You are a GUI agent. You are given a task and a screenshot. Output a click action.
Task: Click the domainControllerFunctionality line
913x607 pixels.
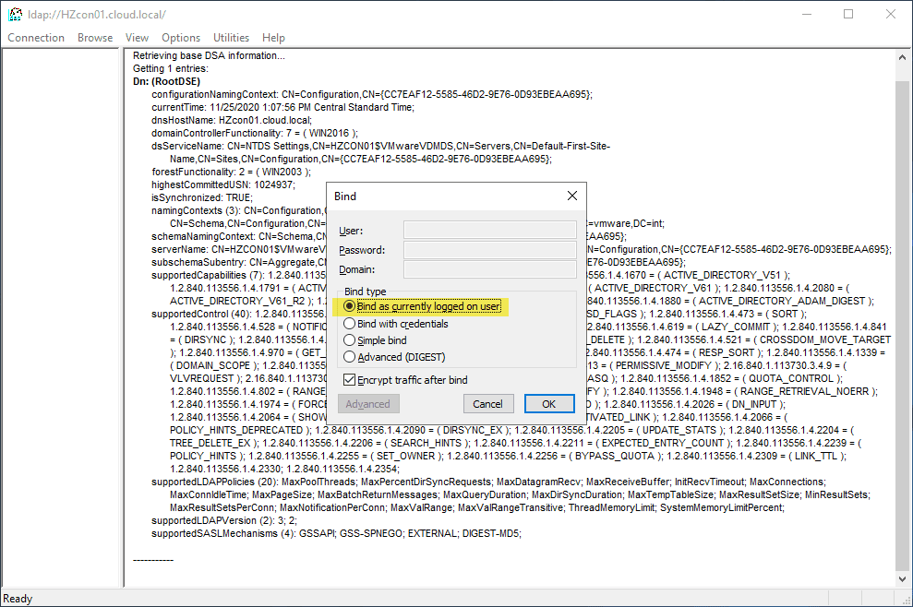point(255,133)
